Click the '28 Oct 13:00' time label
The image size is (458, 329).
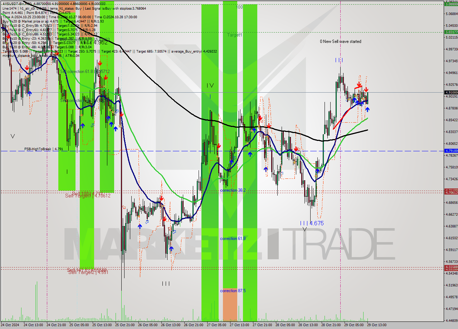coord(308,325)
